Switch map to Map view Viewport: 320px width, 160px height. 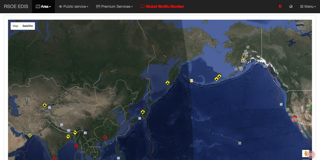click(16, 26)
